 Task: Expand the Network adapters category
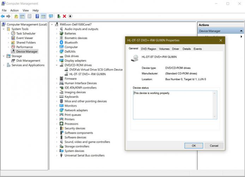[57, 110]
